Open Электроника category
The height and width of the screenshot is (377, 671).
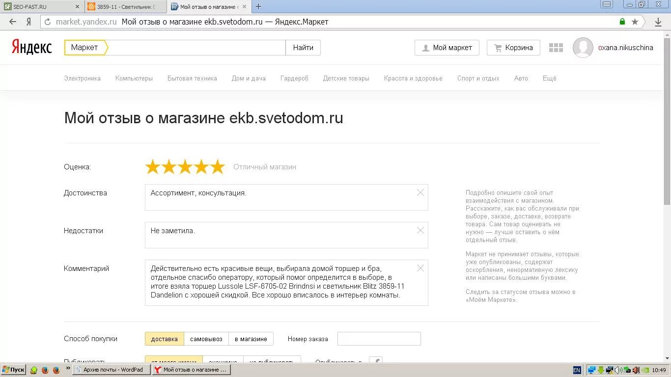[x=82, y=79]
